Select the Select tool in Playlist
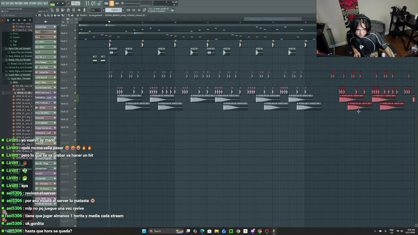Viewport: 418px width, 235px height. [65, 15]
